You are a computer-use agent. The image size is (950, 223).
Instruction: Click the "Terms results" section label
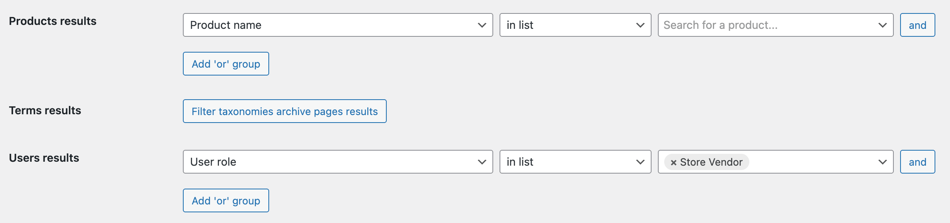(x=45, y=110)
